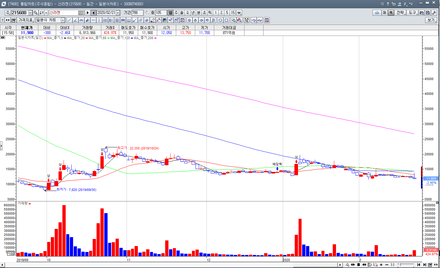440x268 pixels.
Task: Click the horizontal scrollbar right arrow
Action: coord(340,265)
